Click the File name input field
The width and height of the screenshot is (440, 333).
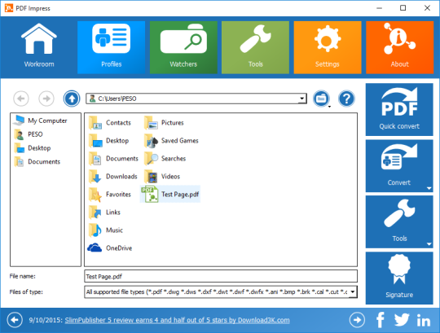(x=221, y=276)
